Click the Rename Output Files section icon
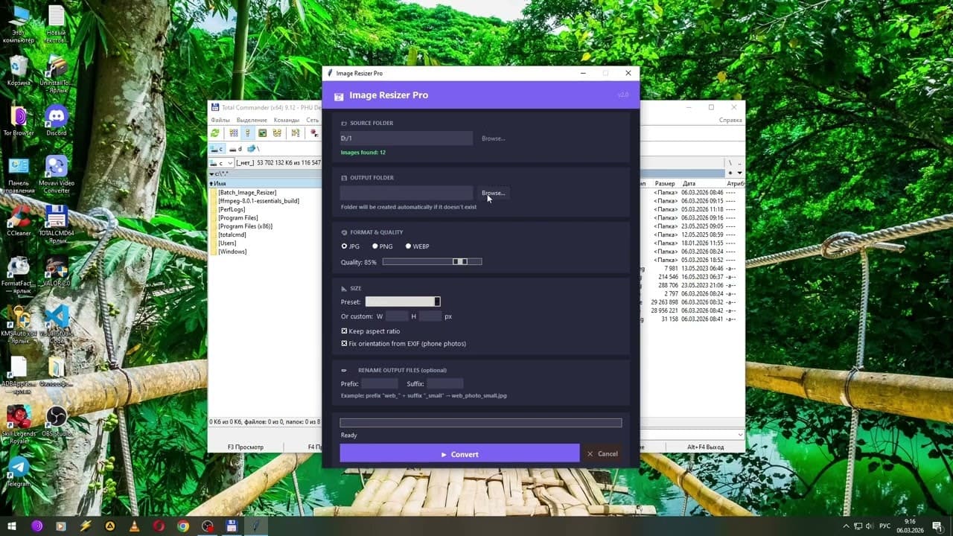 pos(344,370)
